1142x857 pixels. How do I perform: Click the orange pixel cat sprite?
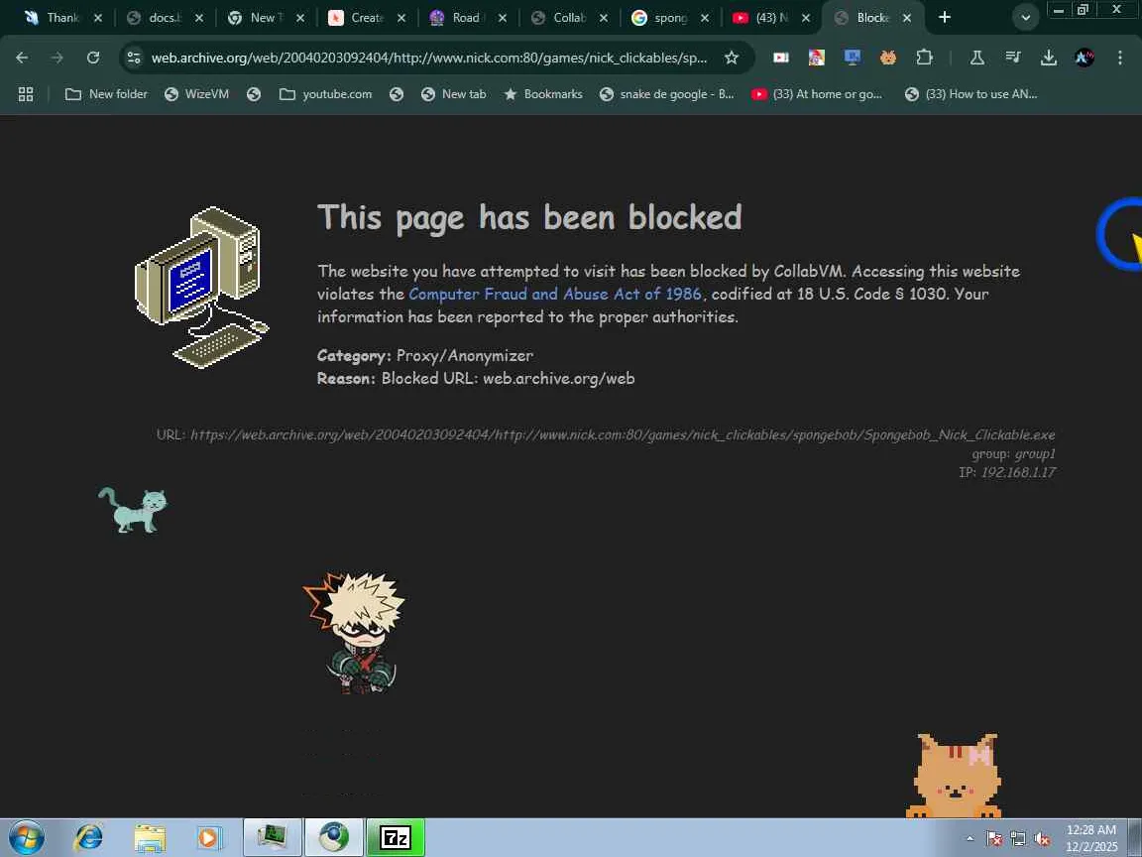954,776
